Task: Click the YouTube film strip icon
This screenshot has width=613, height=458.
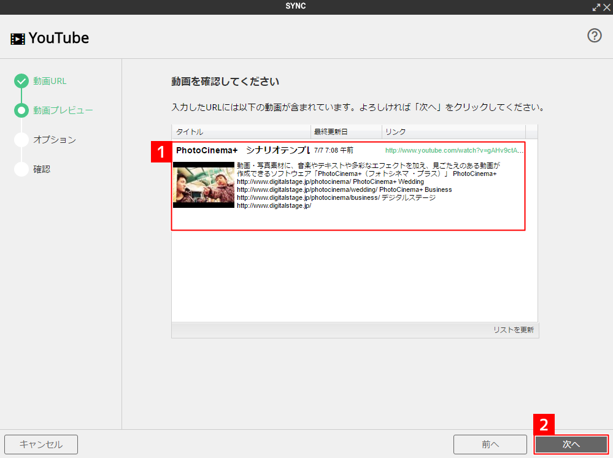Action: click(18, 39)
